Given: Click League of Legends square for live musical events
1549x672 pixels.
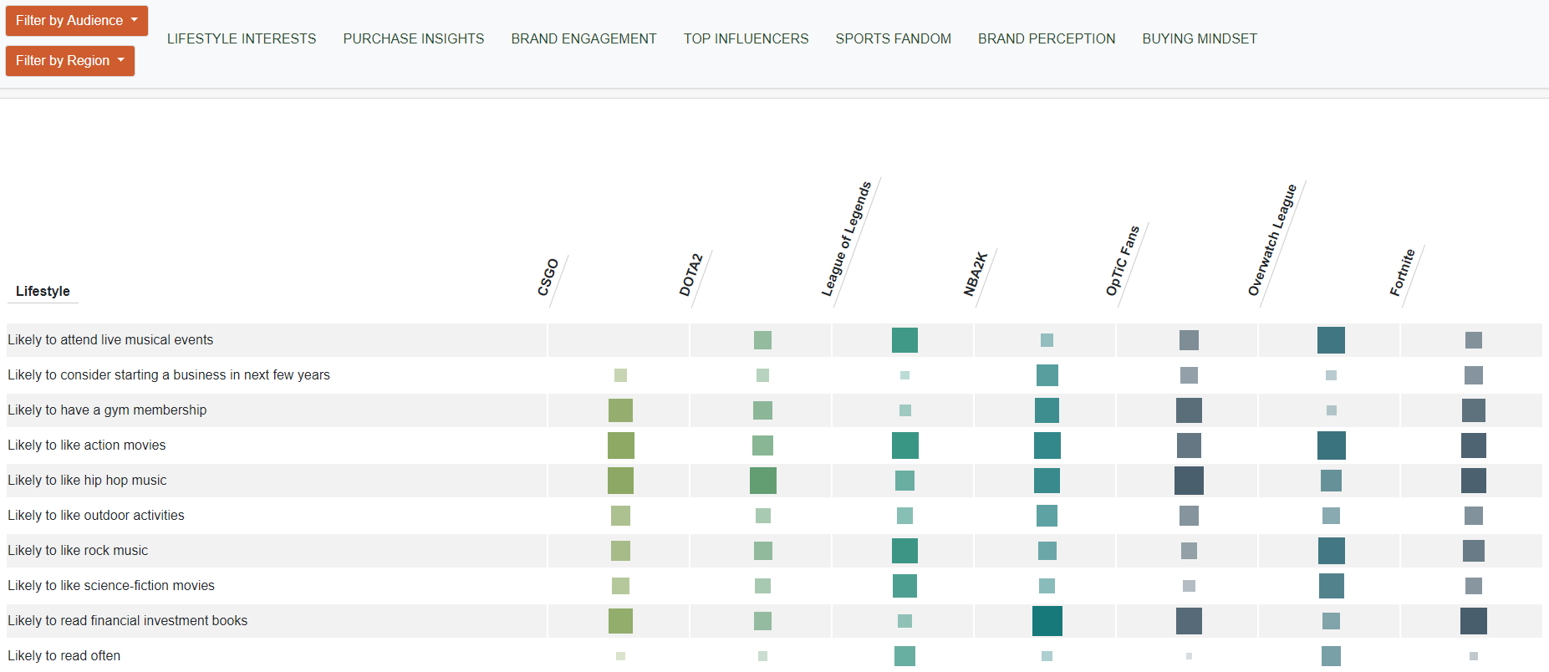Looking at the screenshot, I should [x=904, y=340].
